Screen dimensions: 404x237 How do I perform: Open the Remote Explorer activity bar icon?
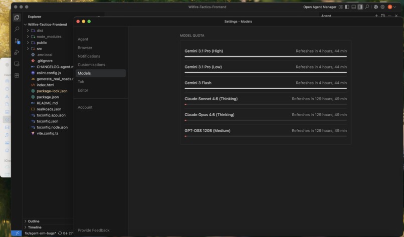pos(17,64)
